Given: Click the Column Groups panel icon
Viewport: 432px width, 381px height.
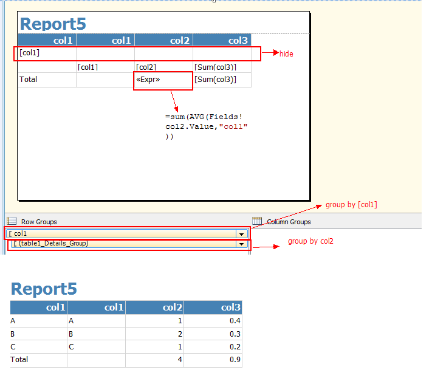Looking at the screenshot, I should 257,221.
